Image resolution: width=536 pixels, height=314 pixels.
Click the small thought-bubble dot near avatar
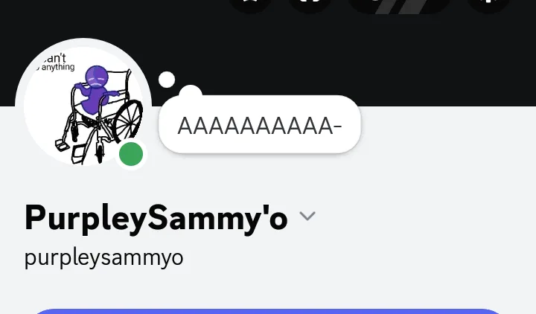167,80
